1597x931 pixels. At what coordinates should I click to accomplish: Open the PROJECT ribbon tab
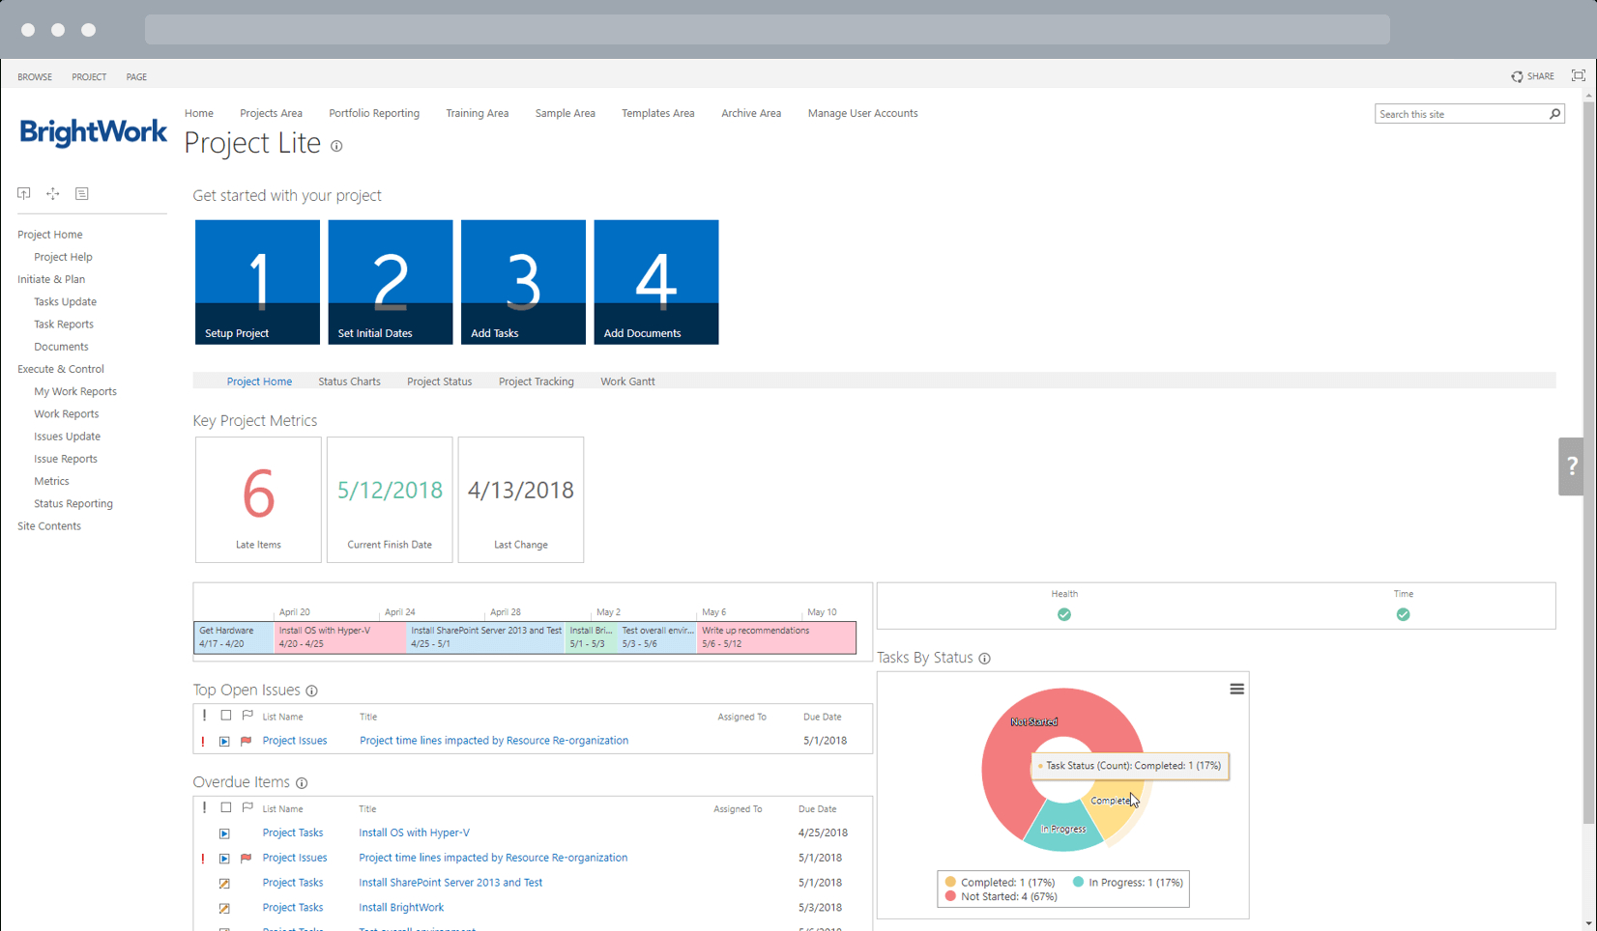click(x=89, y=77)
